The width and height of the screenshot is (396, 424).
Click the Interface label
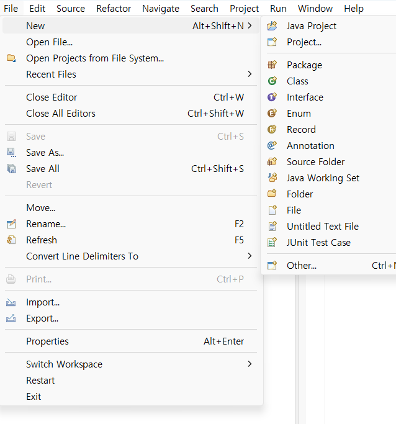click(305, 97)
